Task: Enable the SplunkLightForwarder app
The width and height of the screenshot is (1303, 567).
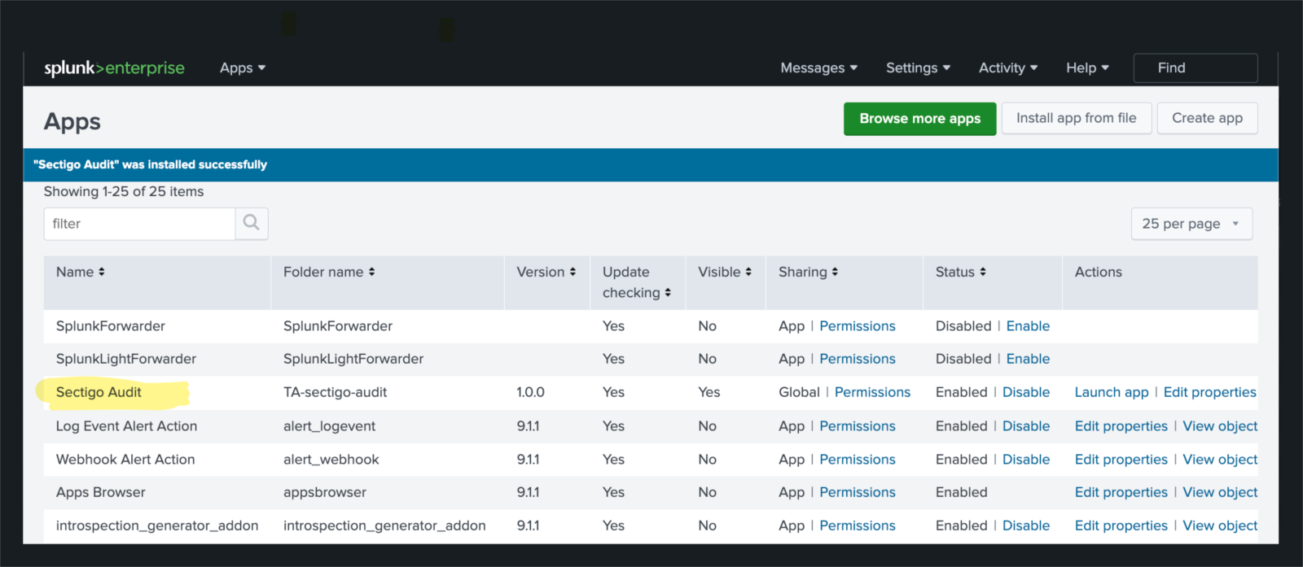Action: coord(1028,359)
